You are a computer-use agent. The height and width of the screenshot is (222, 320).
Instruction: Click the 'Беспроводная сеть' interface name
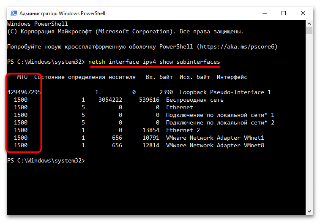point(194,100)
